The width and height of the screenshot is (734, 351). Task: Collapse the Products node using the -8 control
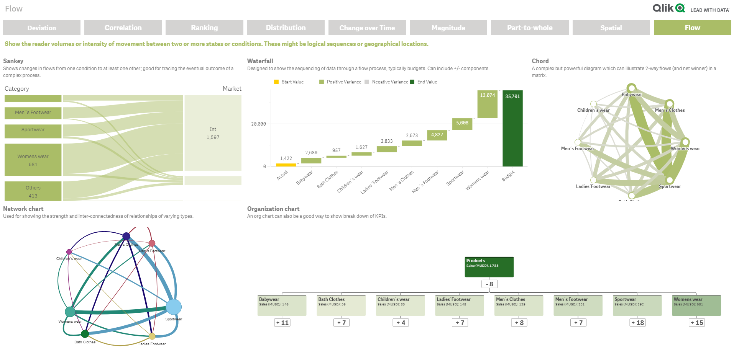pyautogui.click(x=489, y=284)
